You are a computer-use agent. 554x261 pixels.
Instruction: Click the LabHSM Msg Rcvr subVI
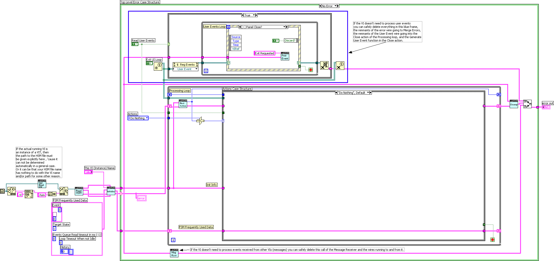[x=174, y=253]
